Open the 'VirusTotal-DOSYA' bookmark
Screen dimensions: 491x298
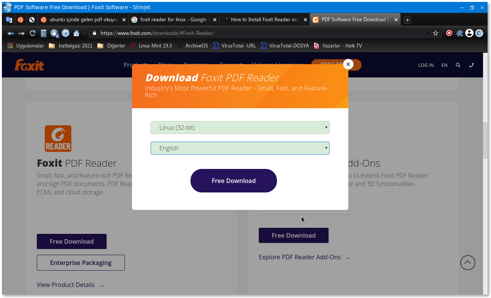(285, 46)
